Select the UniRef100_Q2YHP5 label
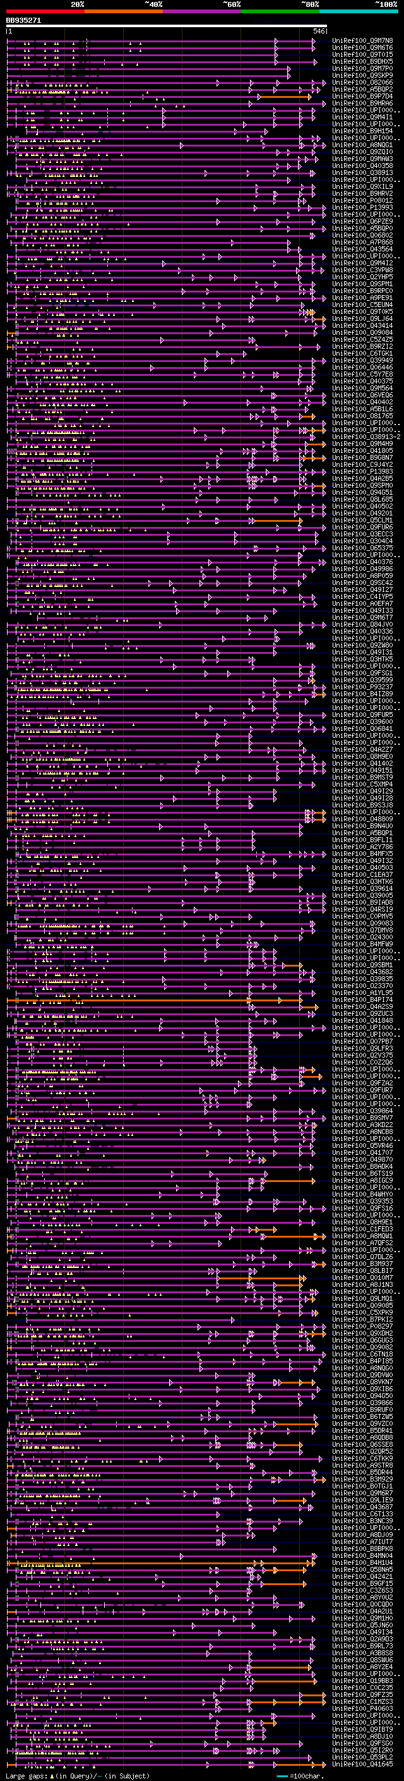404x1781 pixels. [x=362, y=277]
